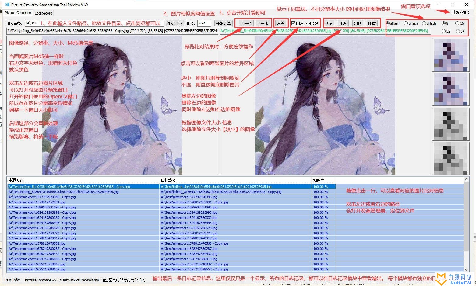Click the 删重 delete duplicates button

tap(372, 23)
